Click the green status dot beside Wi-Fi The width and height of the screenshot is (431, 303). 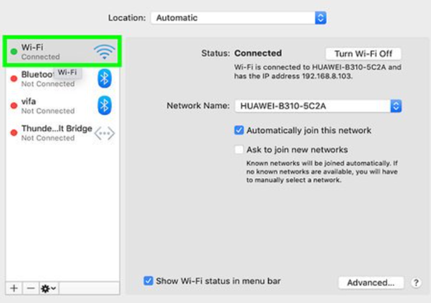click(x=14, y=52)
